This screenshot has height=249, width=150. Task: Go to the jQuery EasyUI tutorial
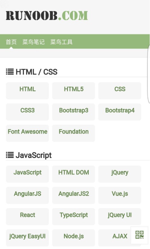point(27,238)
